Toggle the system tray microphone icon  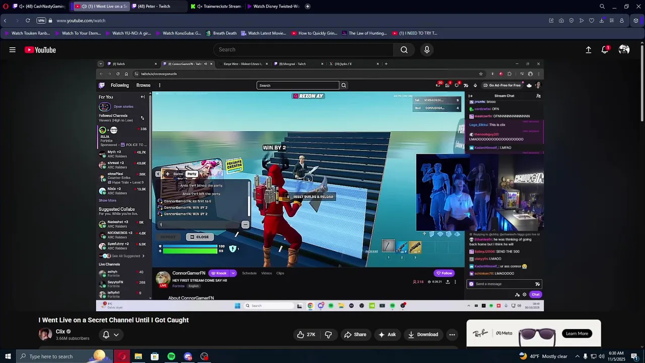585,356
